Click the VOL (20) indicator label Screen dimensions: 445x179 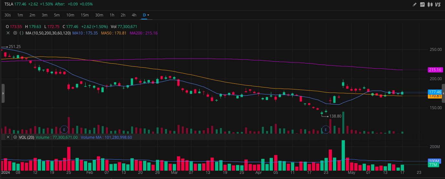point(26,137)
